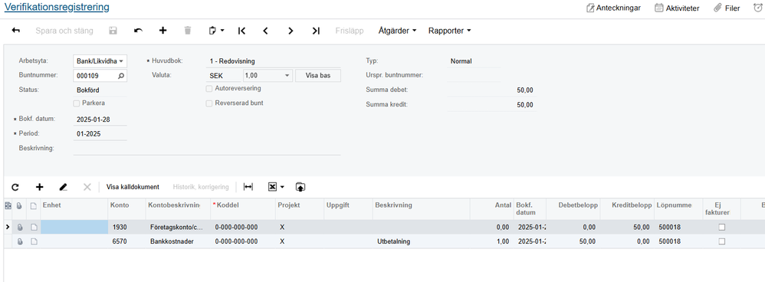Click the Beskrivning input field
Viewport: 765px width, 282px height.
pyautogui.click(x=207, y=149)
